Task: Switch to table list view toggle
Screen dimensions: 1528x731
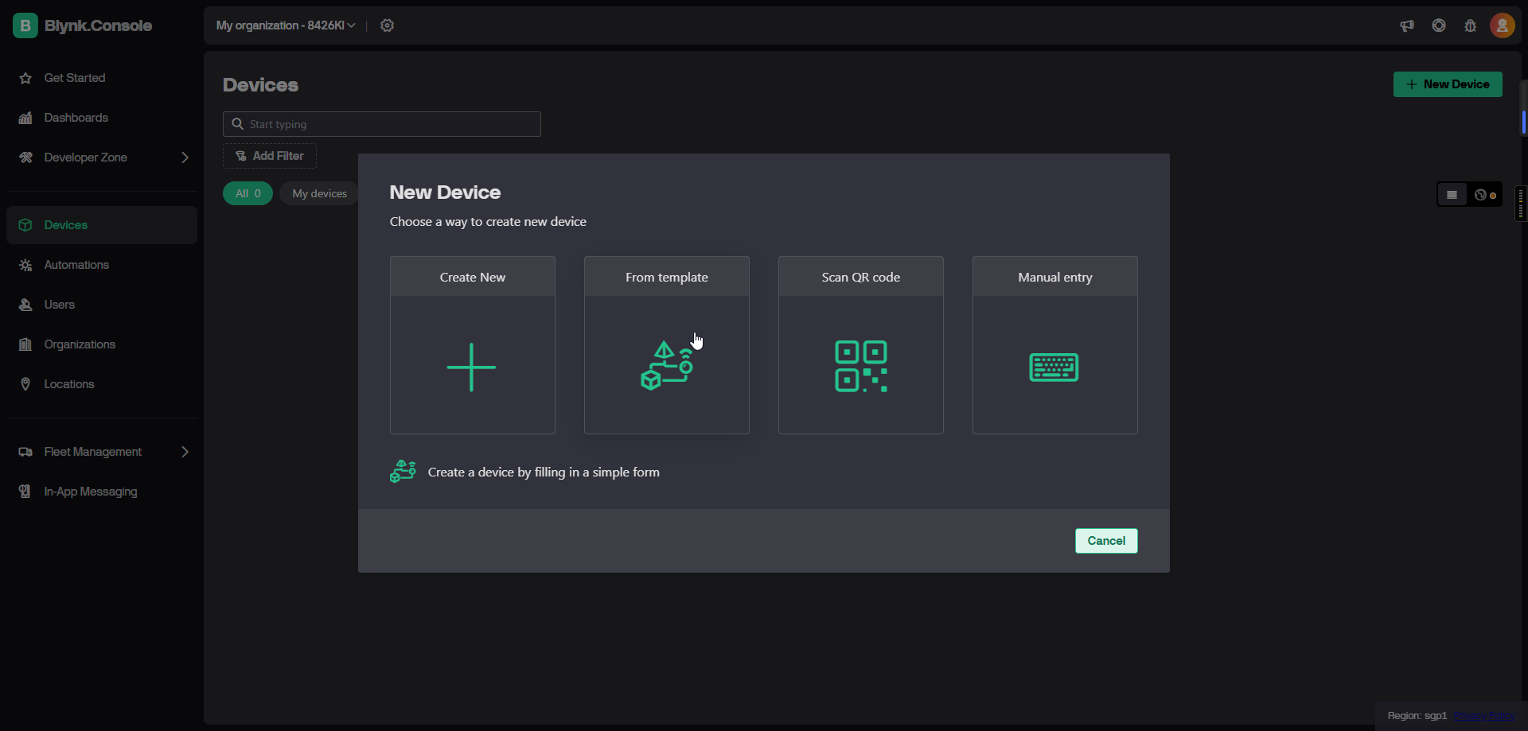Action: (1452, 195)
